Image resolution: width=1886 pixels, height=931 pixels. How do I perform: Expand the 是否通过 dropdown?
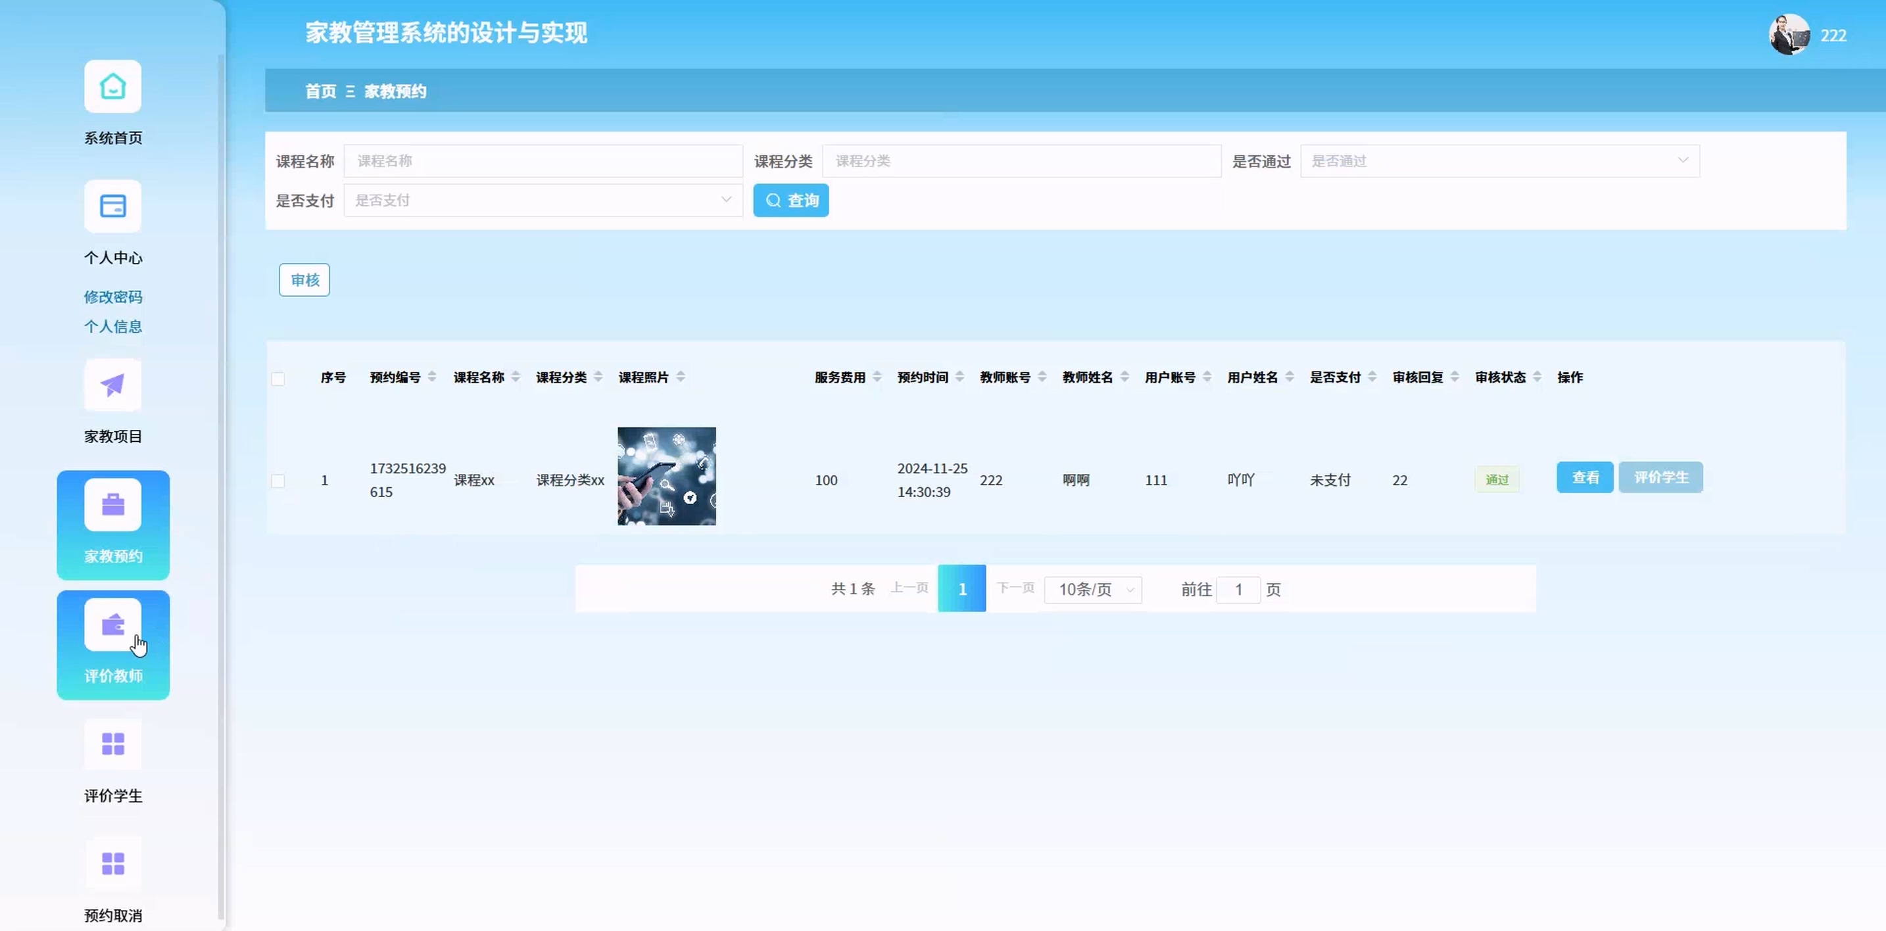point(1499,161)
